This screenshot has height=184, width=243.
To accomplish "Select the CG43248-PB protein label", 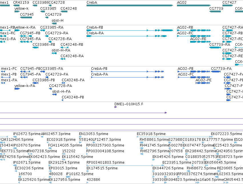I will (x=73, y=97).
